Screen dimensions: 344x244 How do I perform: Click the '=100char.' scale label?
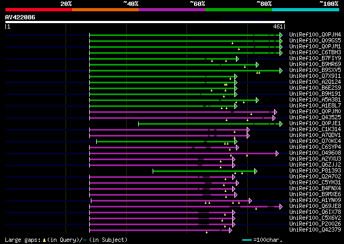tap(268, 240)
